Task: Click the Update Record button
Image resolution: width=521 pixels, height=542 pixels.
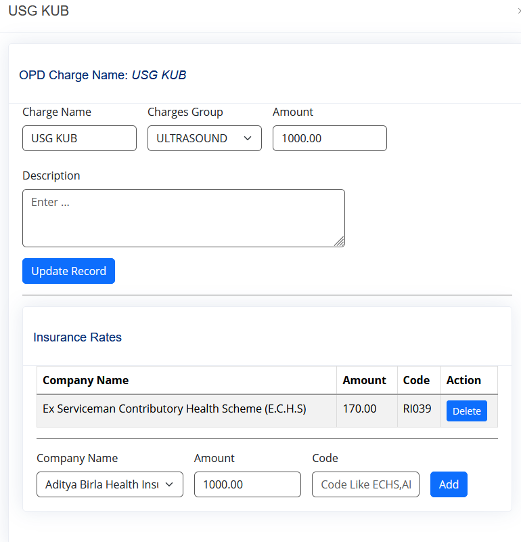Action: tap(69, 271)
